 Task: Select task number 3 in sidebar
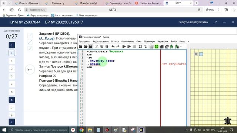click(12, 76)
